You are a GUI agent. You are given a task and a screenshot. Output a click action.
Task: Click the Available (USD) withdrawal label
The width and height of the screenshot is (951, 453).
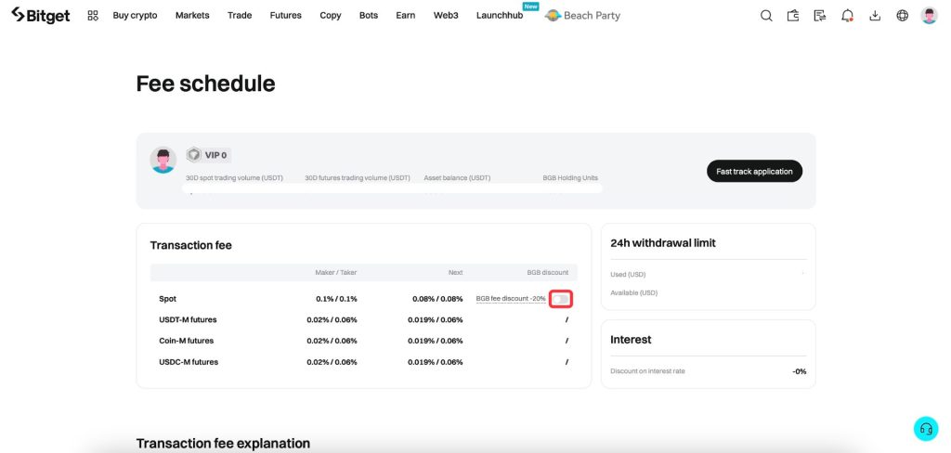pos(633,293)
